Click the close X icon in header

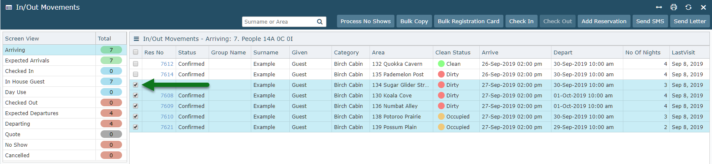click(x=703, y=7)
